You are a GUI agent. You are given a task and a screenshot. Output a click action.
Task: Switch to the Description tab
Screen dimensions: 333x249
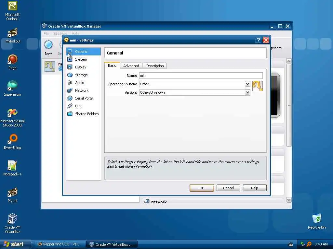click(155, 66)
